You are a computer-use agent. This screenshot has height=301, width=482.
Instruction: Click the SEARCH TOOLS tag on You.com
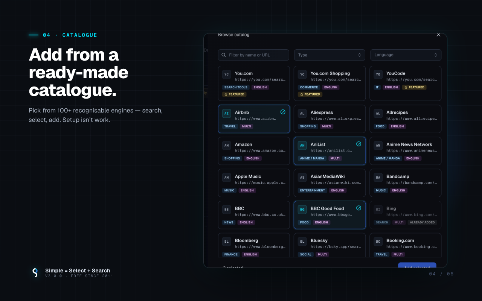pos(236,87)
